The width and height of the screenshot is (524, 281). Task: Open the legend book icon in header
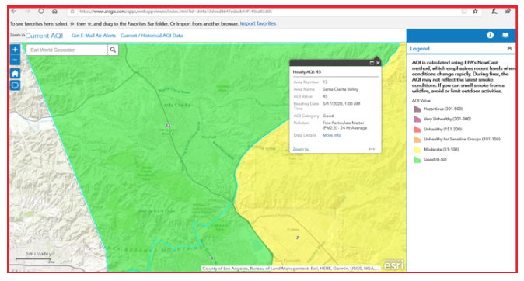[505, 35]
